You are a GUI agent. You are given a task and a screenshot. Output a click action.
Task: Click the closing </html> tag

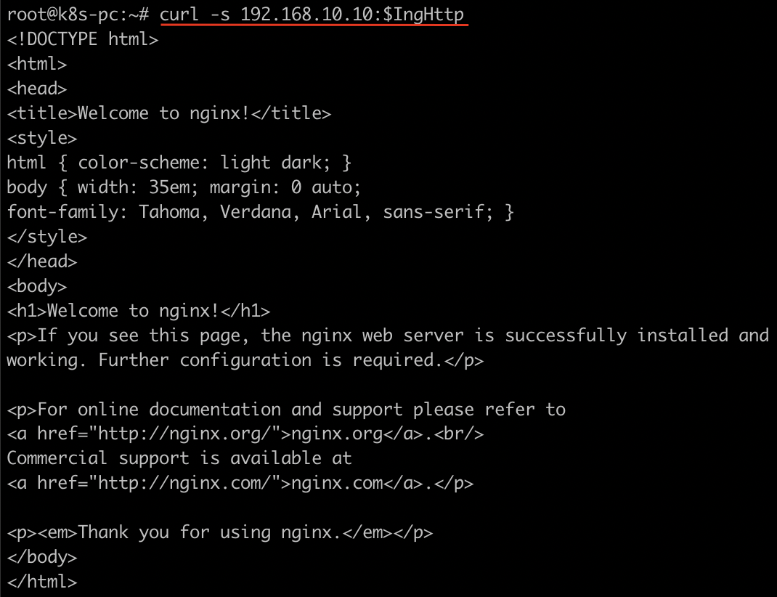pyautogui.click(x=41, y=582)
